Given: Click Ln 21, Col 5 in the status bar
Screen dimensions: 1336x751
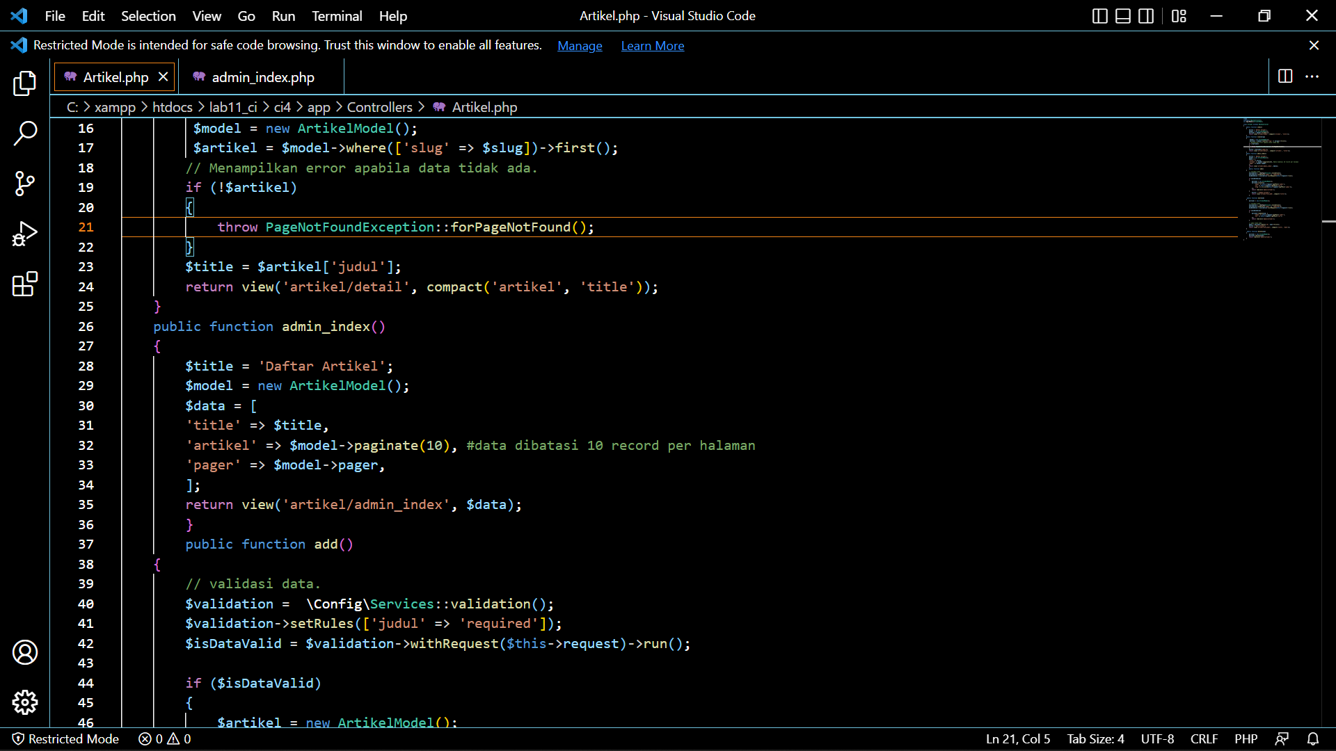Looking at the screenshot, I should [x=1018, y=738].
